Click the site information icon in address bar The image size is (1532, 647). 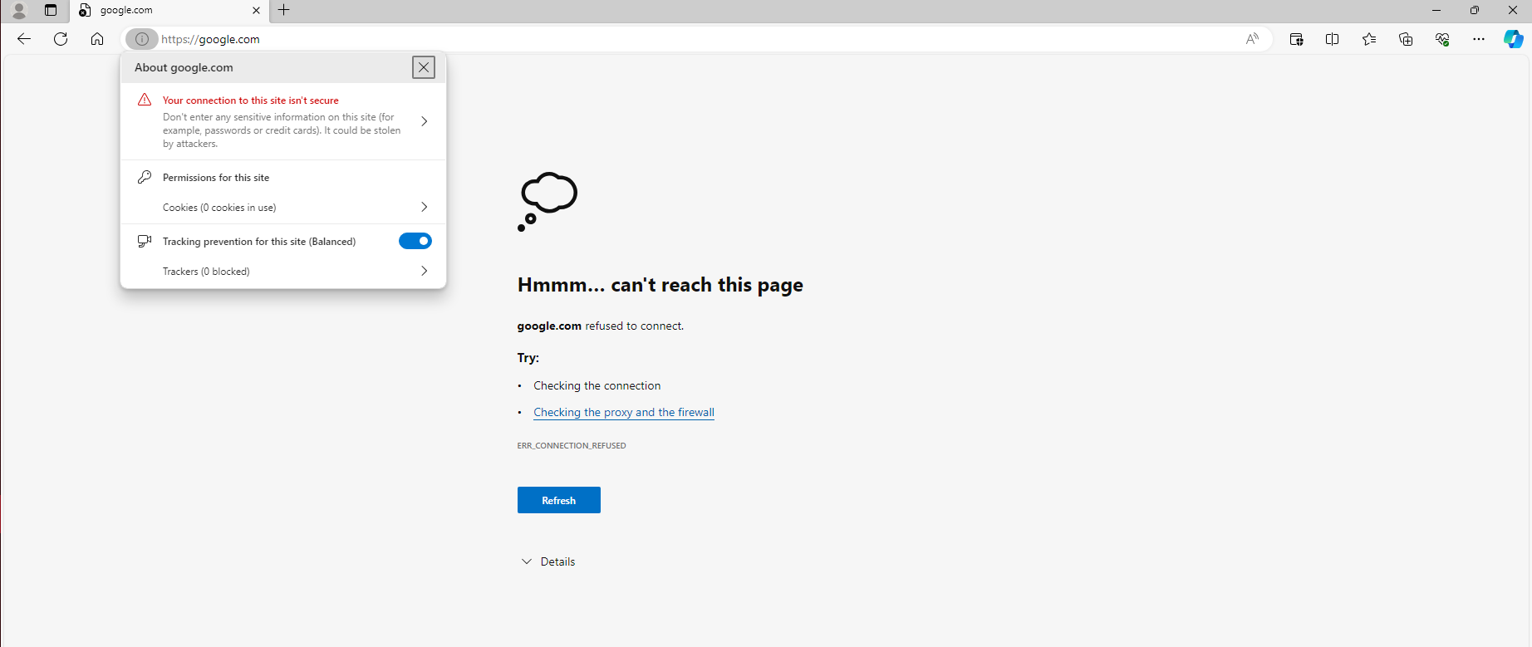click(x=142, y=39)
